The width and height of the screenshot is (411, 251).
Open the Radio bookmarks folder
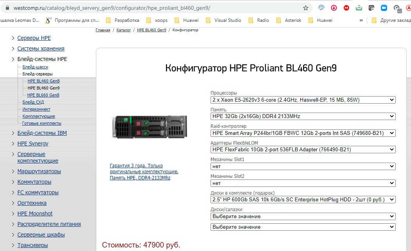click(x=259, y=20)
